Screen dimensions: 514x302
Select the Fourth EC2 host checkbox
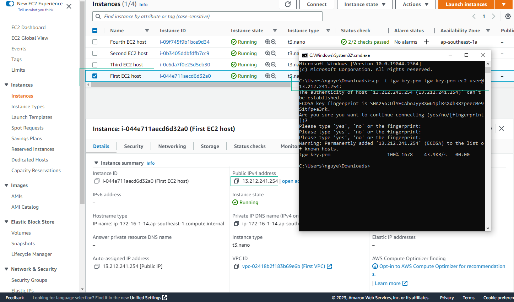click(x=95, y=42)
